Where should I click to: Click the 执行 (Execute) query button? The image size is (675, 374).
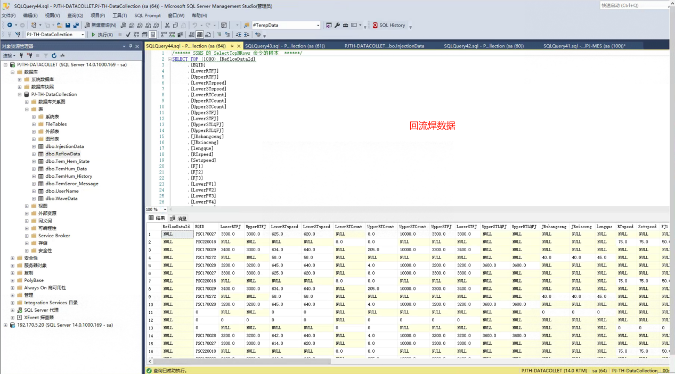pos(102,35)
